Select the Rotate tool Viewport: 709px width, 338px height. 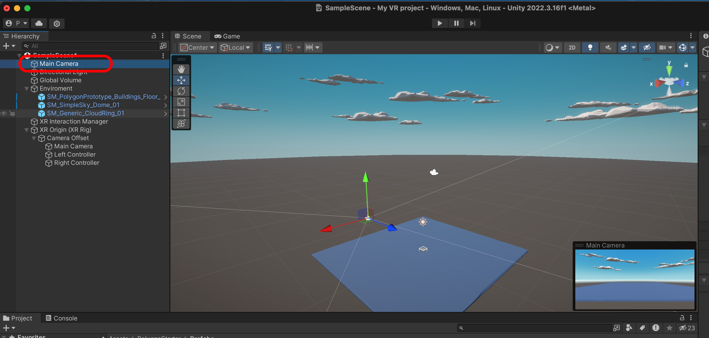[x=181, y=91]
